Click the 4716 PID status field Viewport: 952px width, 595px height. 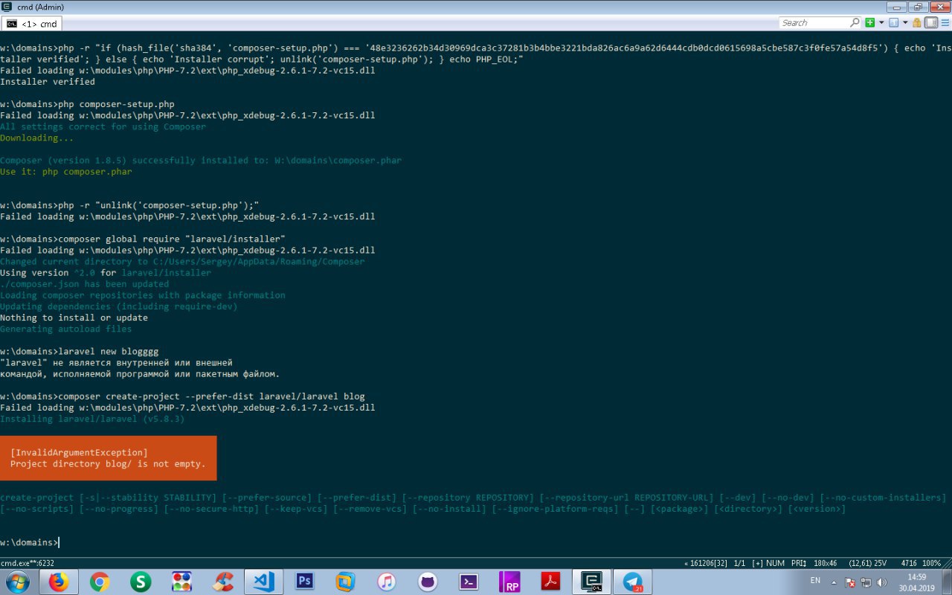tap(908, 563)
